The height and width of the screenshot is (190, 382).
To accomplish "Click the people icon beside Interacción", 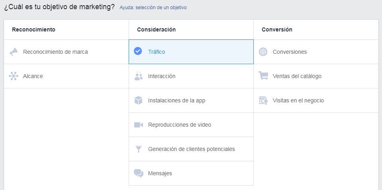I will [x=138, y=76].
